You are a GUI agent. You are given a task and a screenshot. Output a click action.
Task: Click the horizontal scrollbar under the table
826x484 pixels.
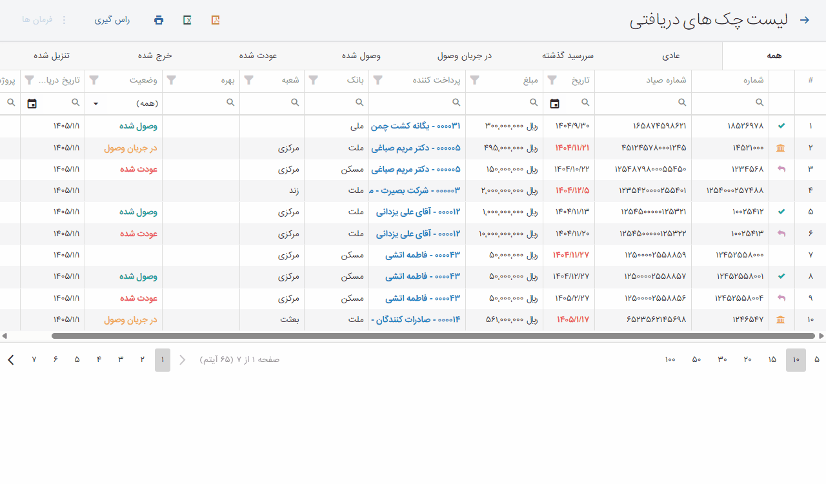433,336
